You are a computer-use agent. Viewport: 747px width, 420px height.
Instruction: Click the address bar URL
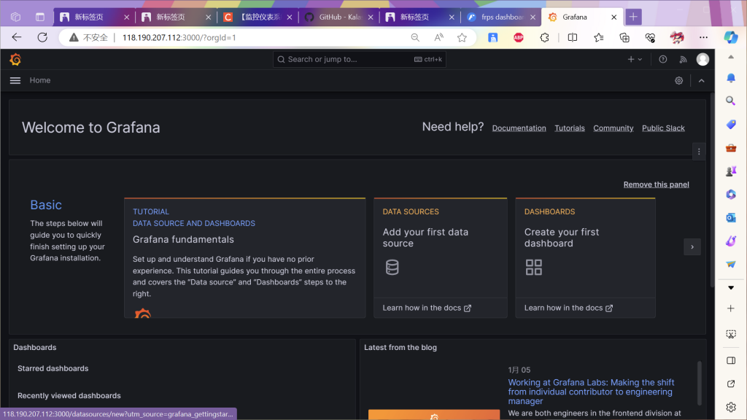point(179,38)
